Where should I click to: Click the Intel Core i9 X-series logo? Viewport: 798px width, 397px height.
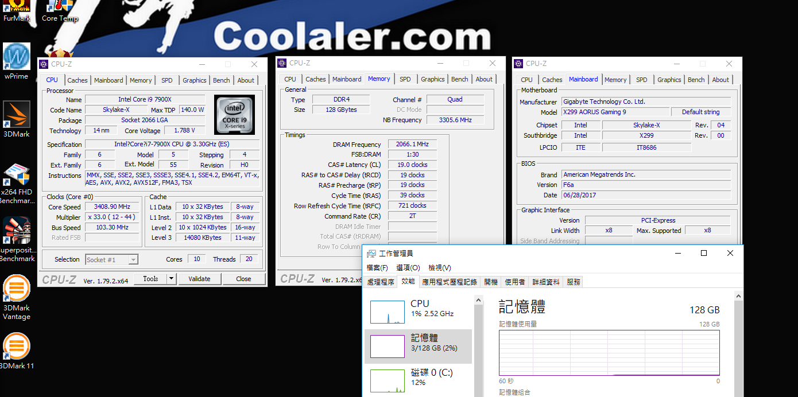234,115
